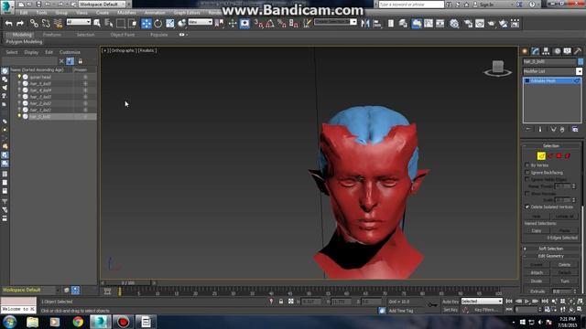Image resolution: width=586 pixels, height=329 pixels.
Task: Click the teapot Render Production icon
Action: [x=492, y=24]
